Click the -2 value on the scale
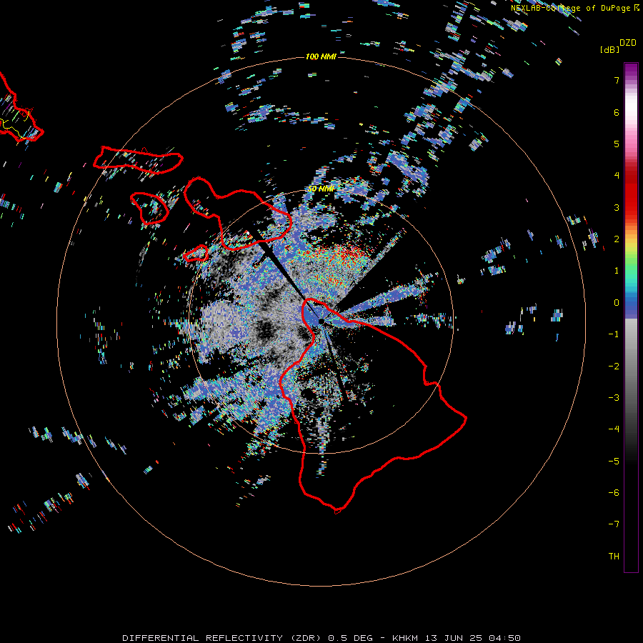Screen dimensions: 643x643 (614, 367)
